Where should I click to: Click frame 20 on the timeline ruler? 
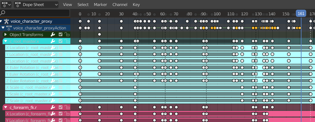tap(107, 14)
